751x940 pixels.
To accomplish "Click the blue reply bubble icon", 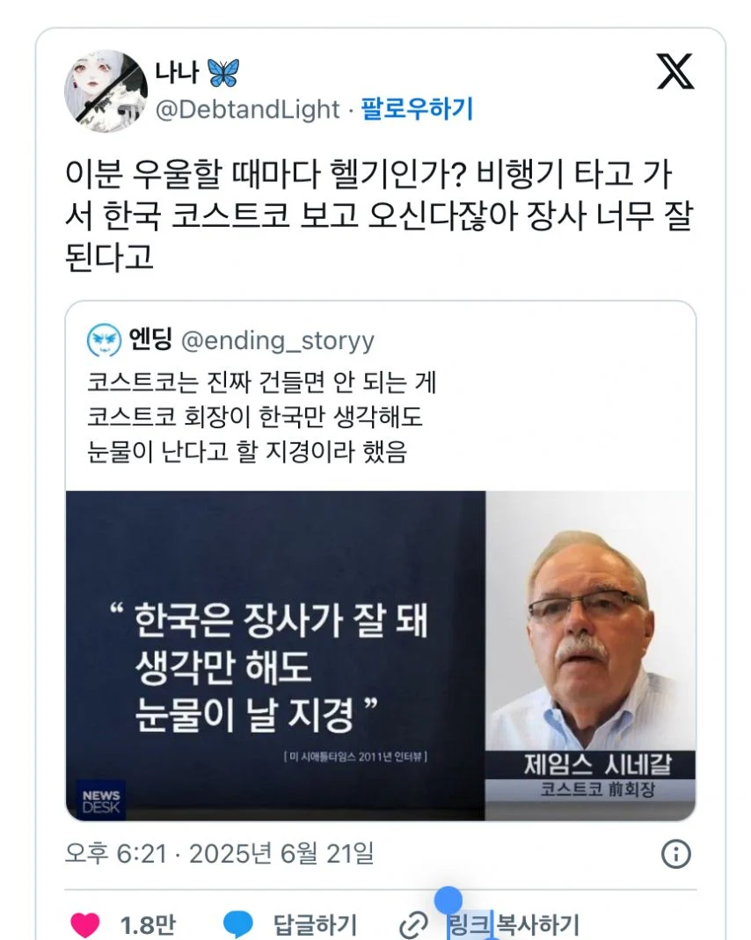I will click(238, 924).
